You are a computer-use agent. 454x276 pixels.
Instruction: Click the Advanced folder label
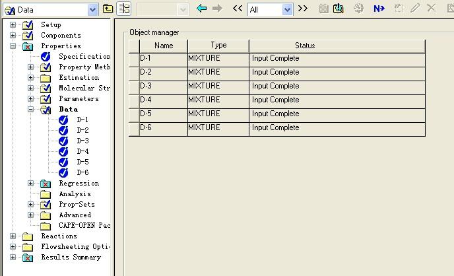[75, 215]
